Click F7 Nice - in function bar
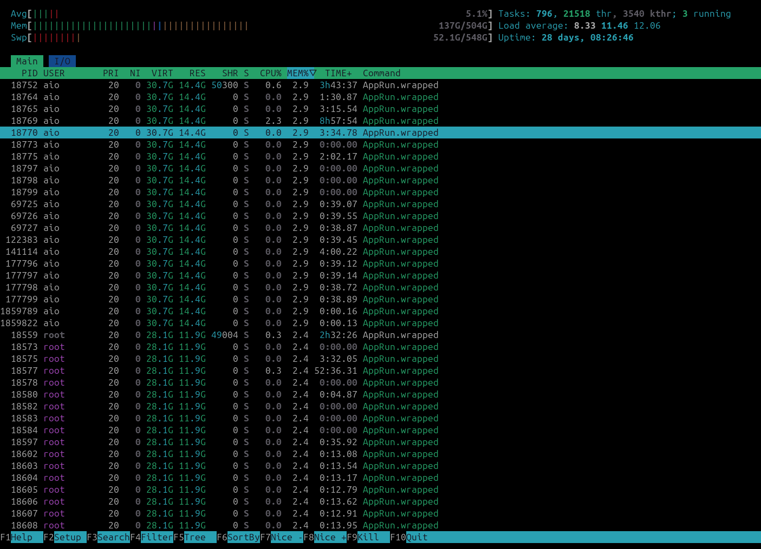The width and height of the screenshot is (761, 549). [282, 537]
